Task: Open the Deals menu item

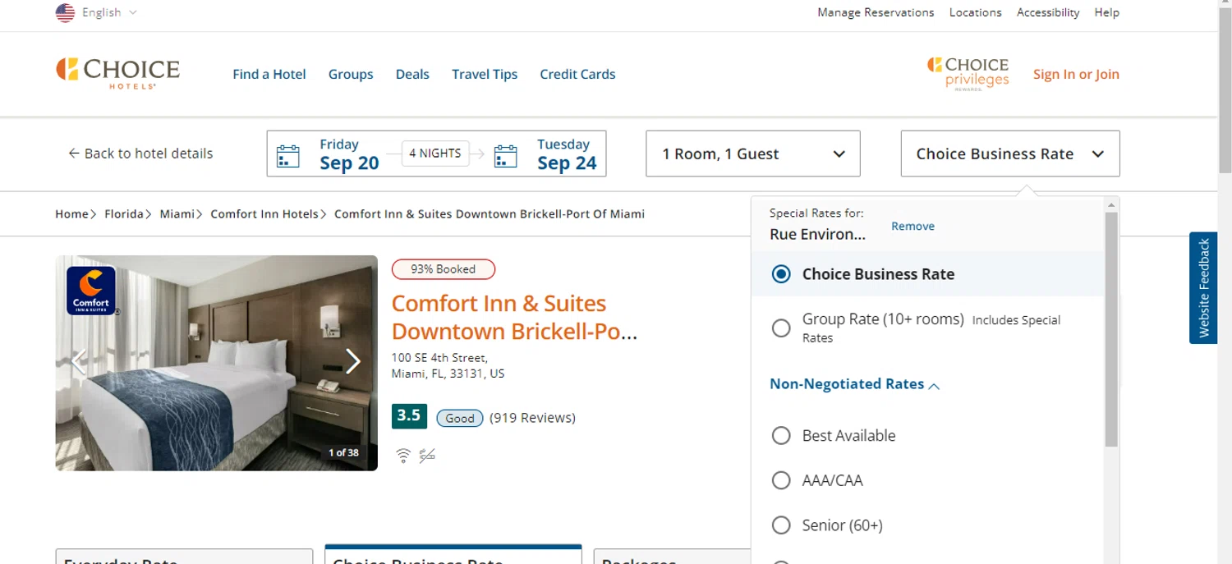Action: point(412,74)
